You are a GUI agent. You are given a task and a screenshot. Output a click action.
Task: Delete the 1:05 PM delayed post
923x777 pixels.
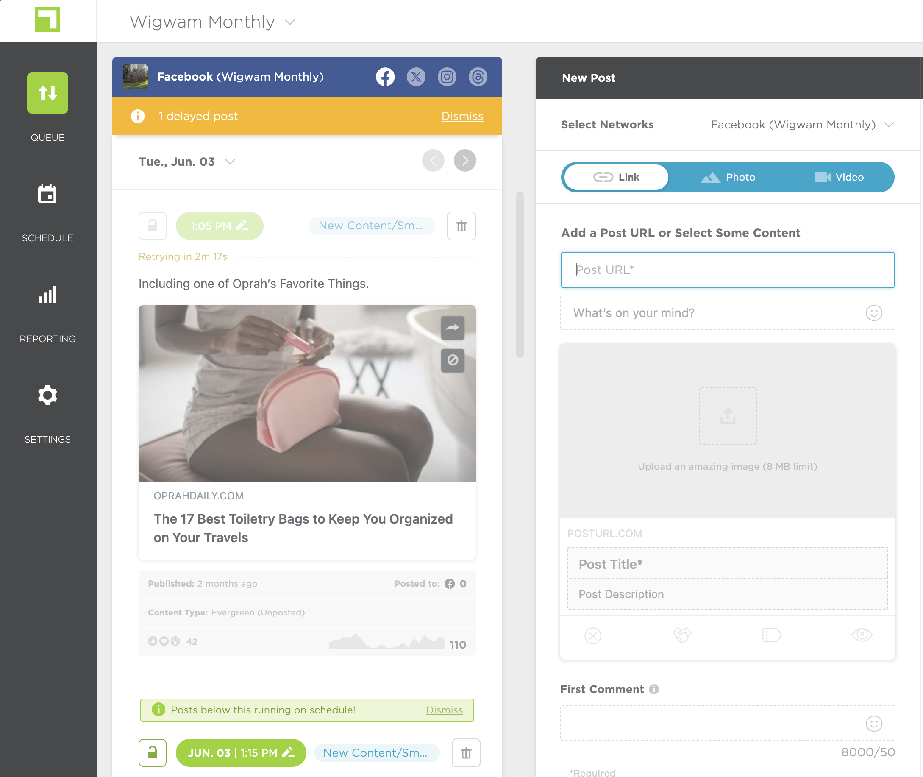[461, 226]
